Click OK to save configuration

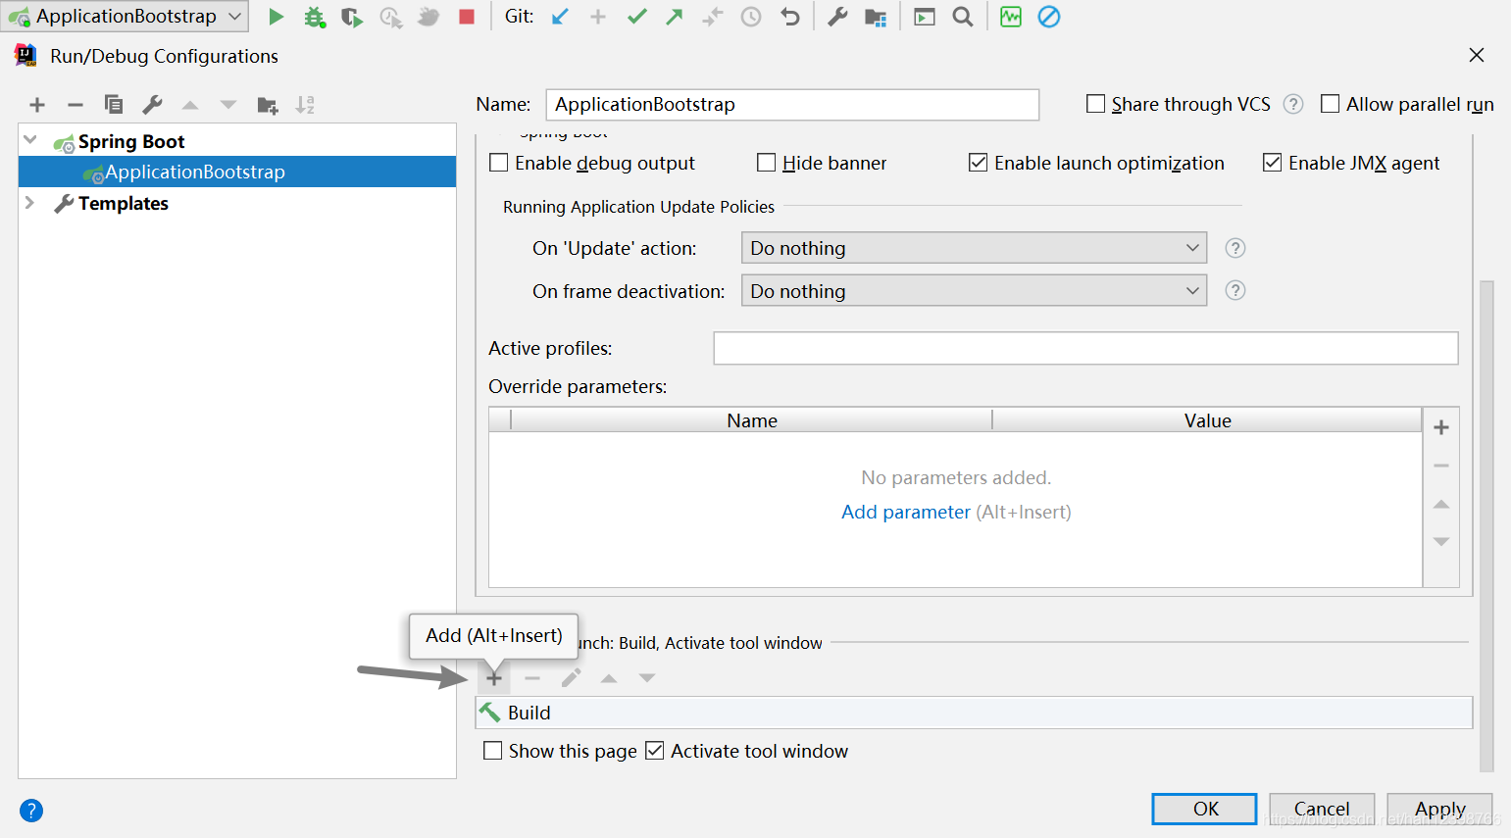click(1204, 809)
